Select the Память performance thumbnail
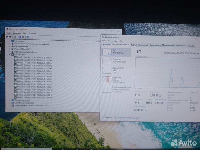The height and width of the screenshot is (150, 200). 107,61
